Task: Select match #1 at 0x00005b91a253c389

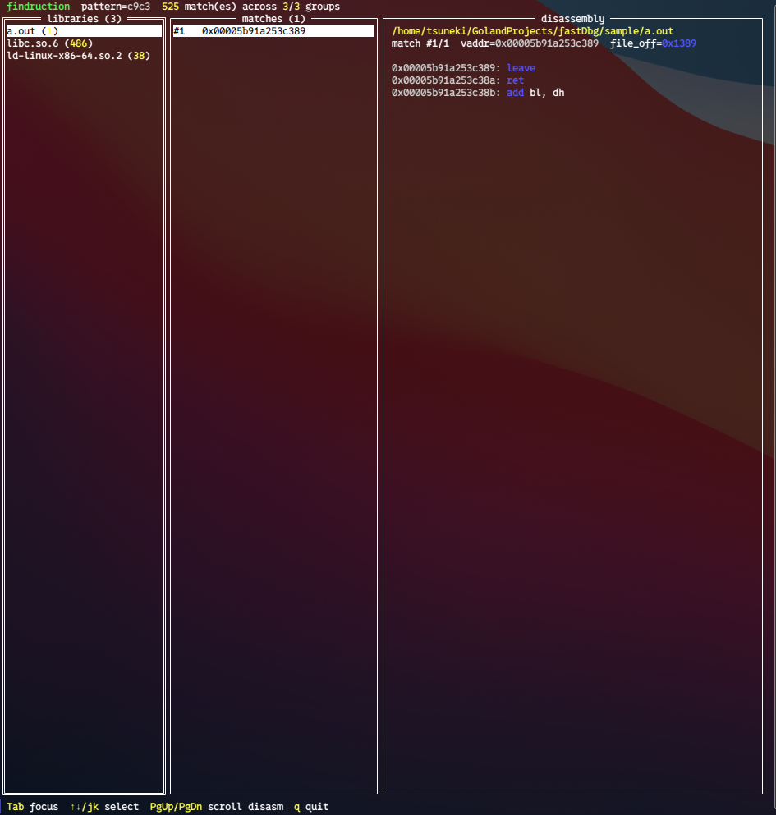Action: (273, 31)
